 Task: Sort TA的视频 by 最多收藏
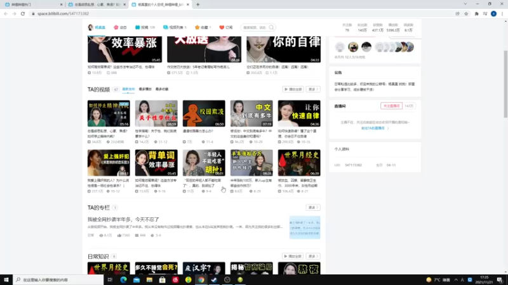(162, 89)
